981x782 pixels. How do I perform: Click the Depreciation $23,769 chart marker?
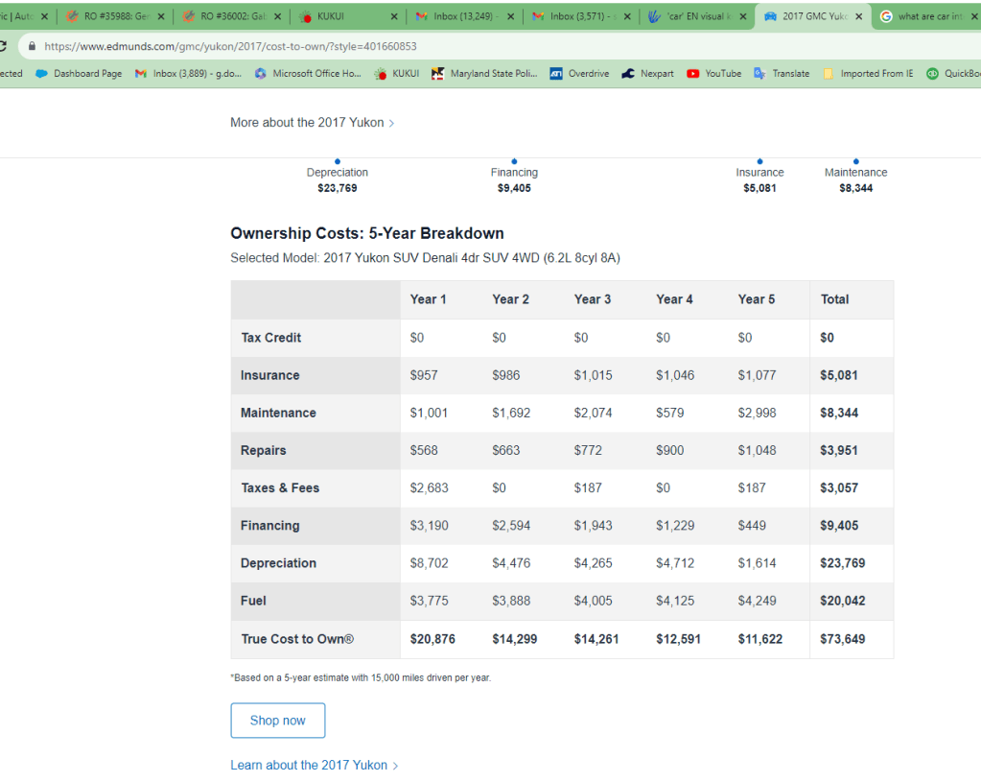[x=338, y=161]
